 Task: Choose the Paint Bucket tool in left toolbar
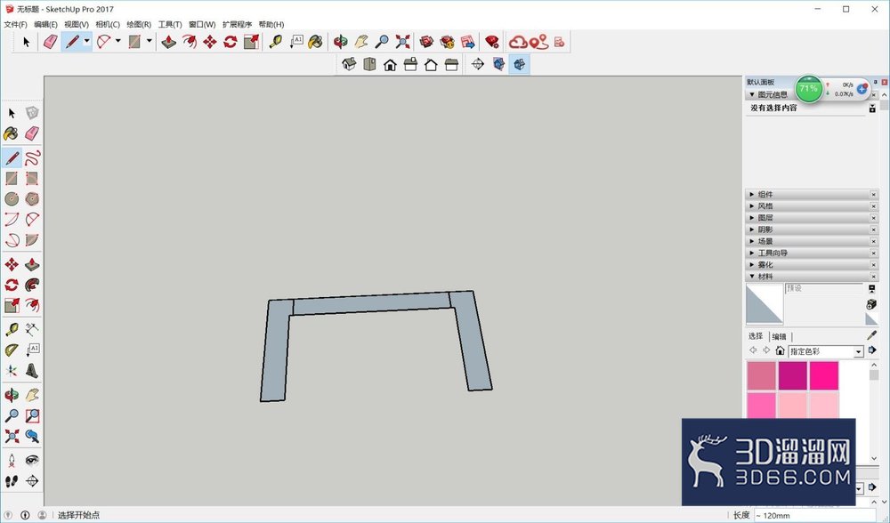(12, 134)
